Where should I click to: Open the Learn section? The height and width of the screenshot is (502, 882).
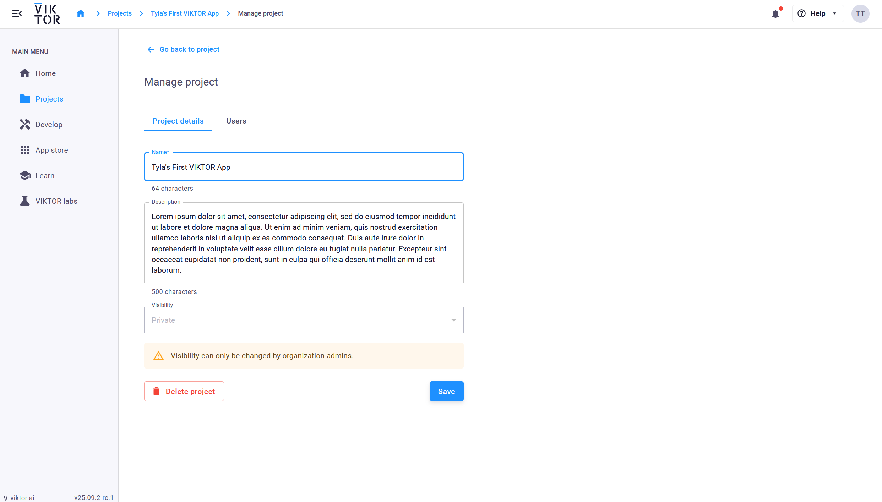click(x=45, y=176)
